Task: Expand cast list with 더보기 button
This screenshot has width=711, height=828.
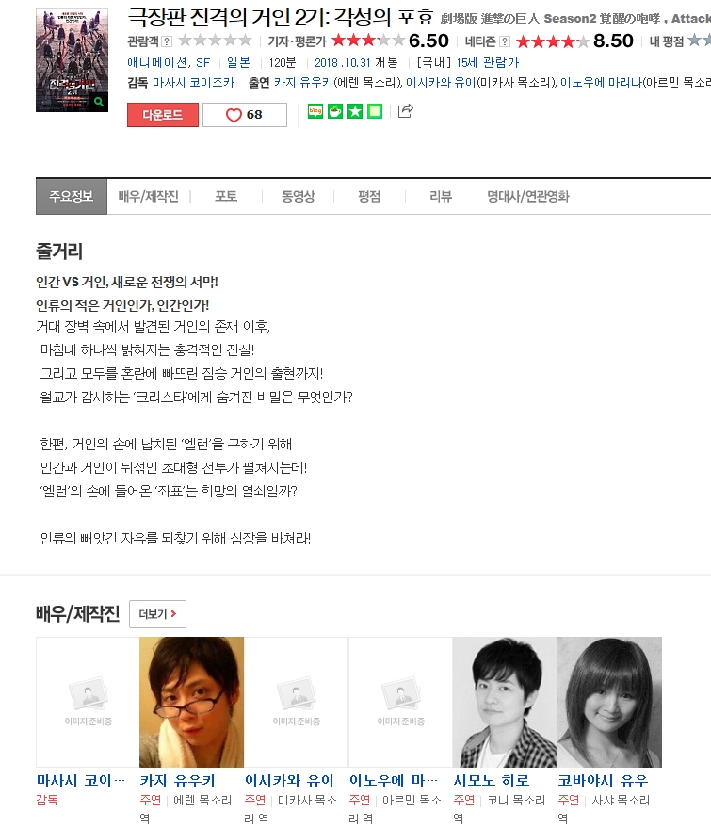Action: coord(157,613)
